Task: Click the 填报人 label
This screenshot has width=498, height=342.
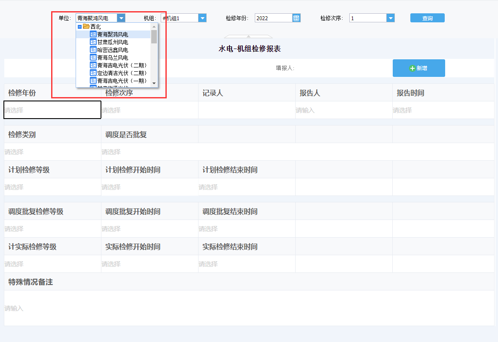Action: point(285,68)
